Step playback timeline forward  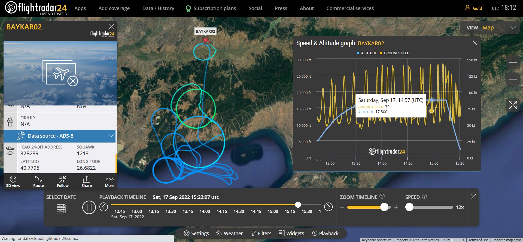[x=328, y=207]
